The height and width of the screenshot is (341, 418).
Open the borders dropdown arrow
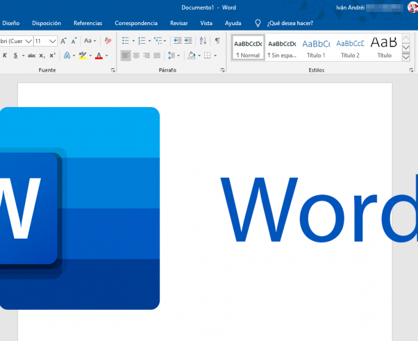[x=216, y=56]
